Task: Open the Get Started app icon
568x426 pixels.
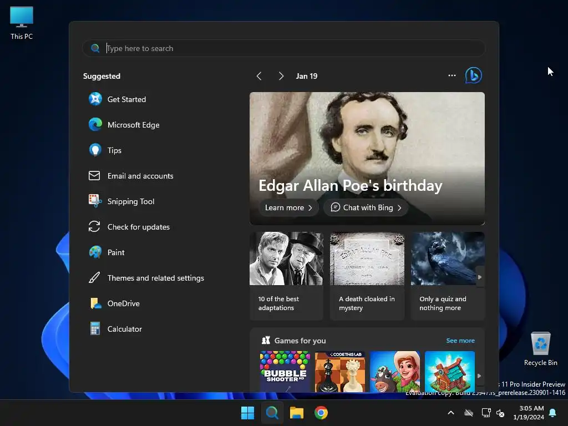Action: pos(95,99)
